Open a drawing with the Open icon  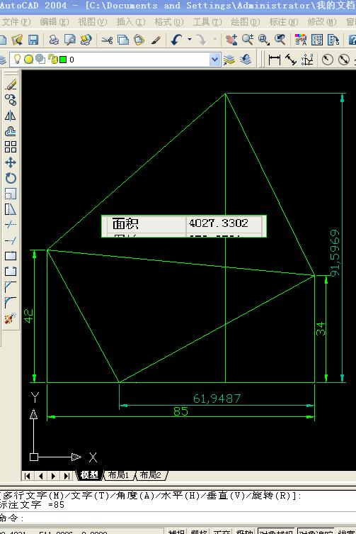coord(17,40)
